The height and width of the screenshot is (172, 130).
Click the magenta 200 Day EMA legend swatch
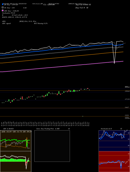click(3, 11)
